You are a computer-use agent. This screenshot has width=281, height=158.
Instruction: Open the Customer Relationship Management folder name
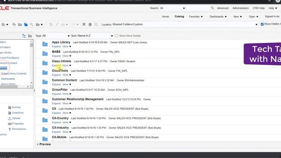point(78,99)
